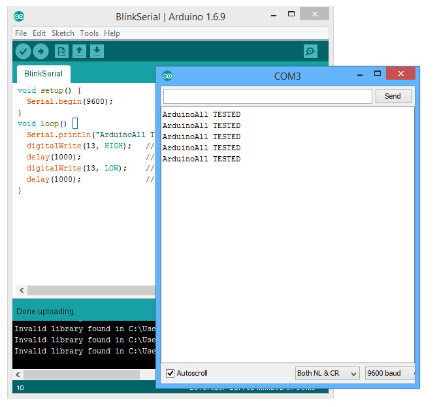Image resolution: width=437 pixels, height=407 pixels.
Task: Click the console horizontal scrollbar thumb
Action: coord(82,374)
